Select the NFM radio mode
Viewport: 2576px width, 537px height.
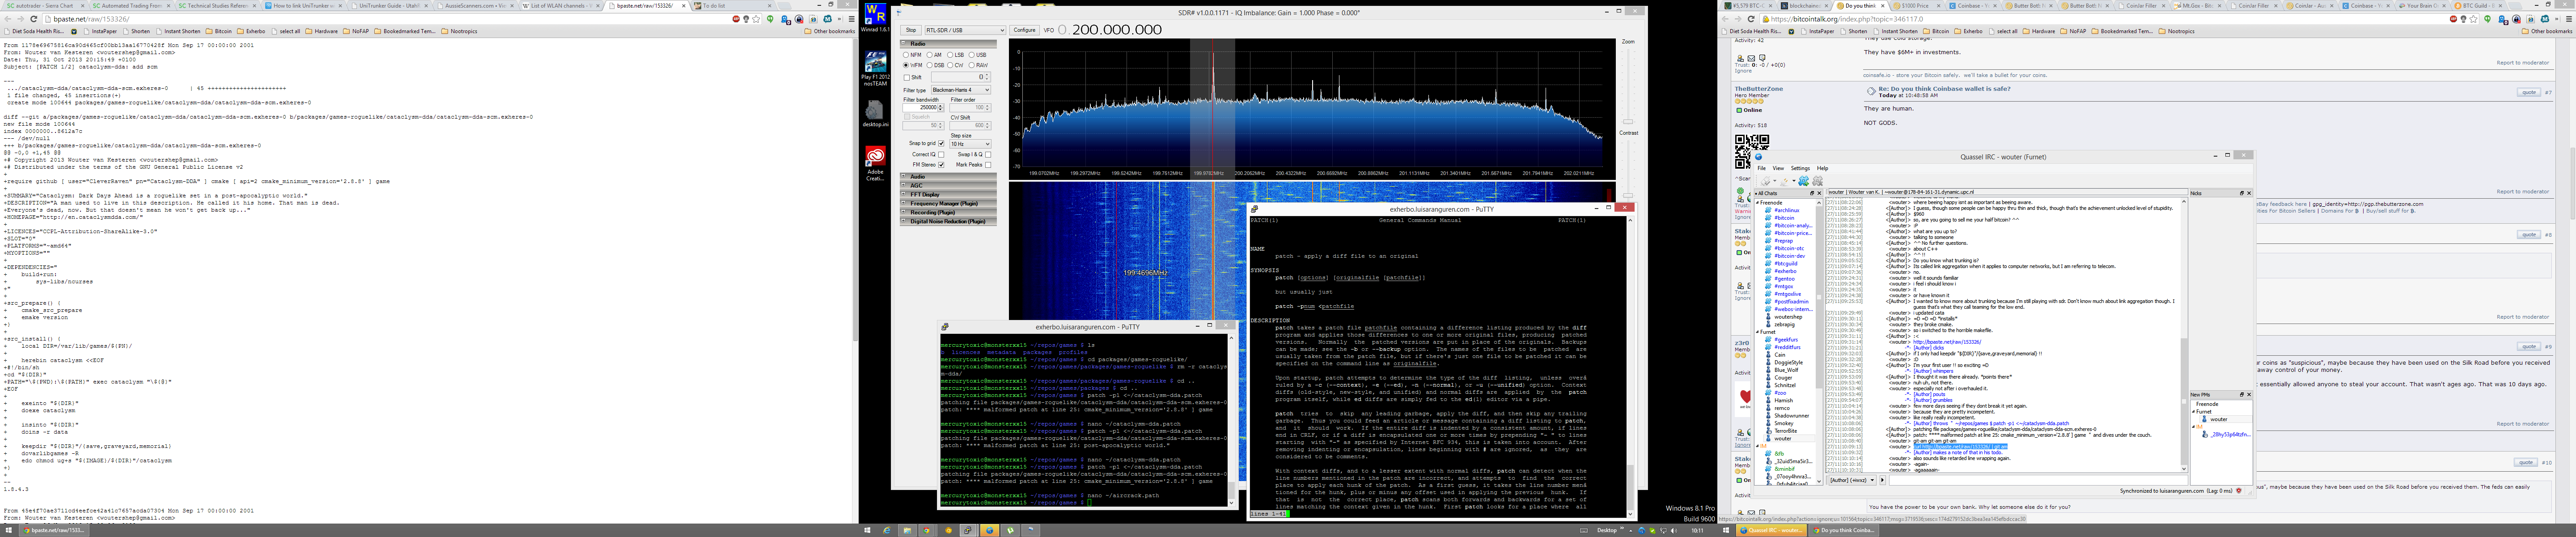click(x=907, y=55)
